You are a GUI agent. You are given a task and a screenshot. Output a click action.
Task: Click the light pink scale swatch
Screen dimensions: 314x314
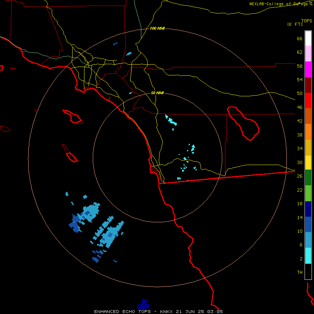pyautogui.click(x=308, y=54)
